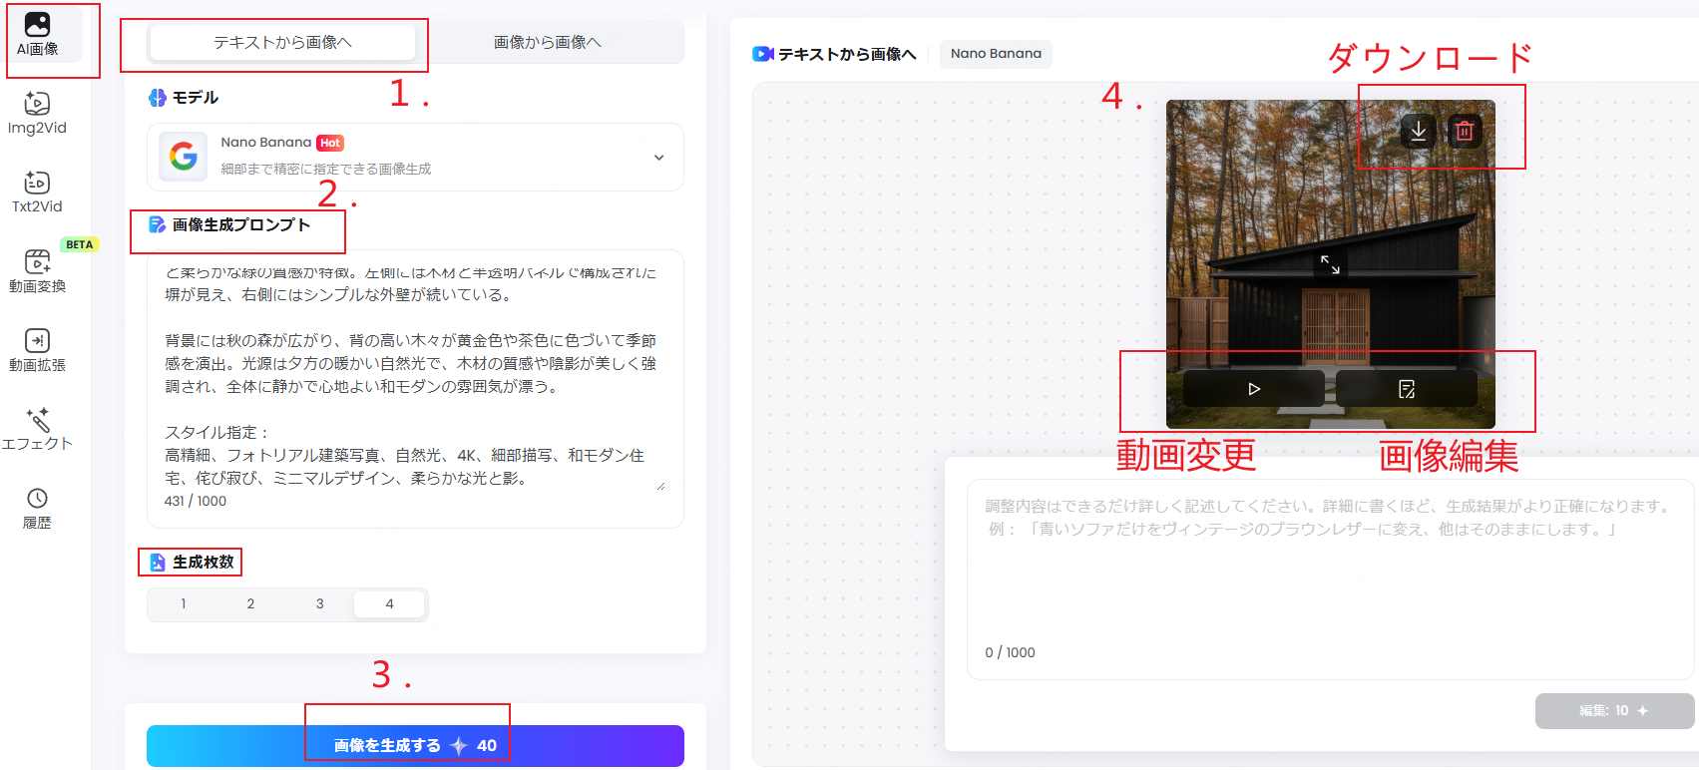Open the Img2Vid sidebar tool
This screenshot has width=1699, height=770.
click(37, 113)
